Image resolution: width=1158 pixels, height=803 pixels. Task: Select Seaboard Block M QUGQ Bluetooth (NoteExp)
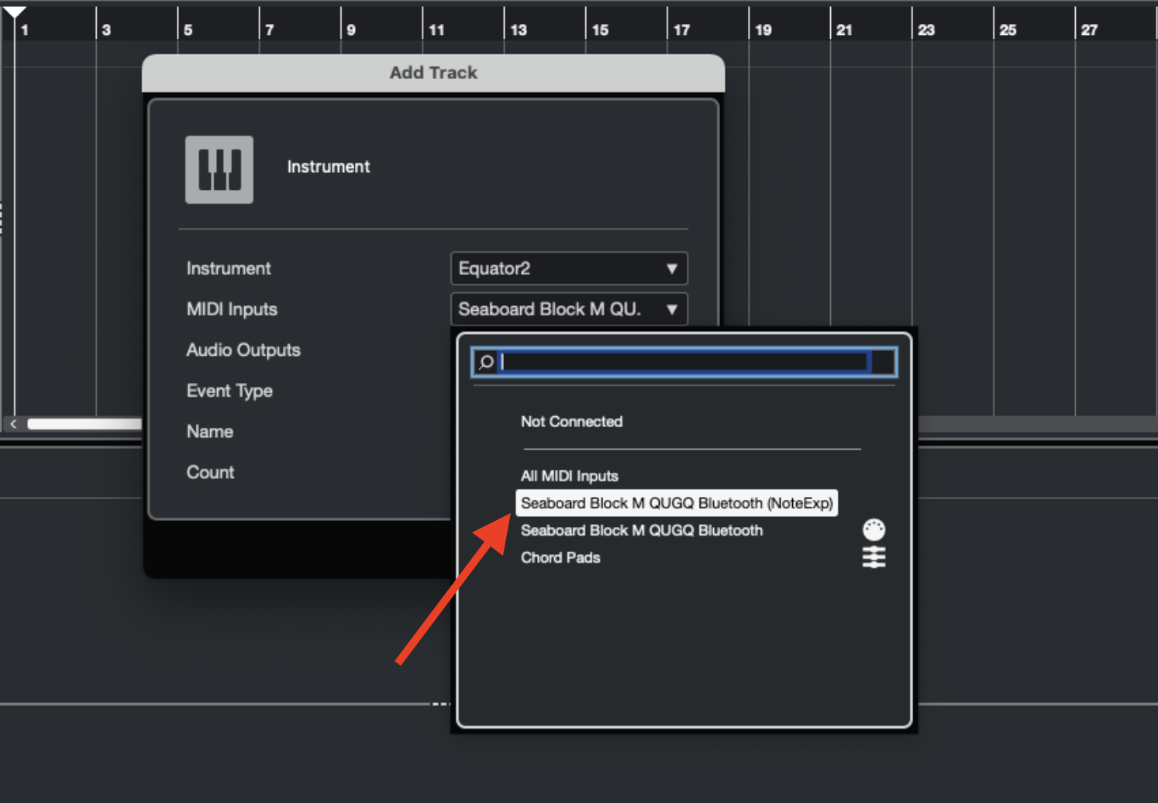[677, 503]
